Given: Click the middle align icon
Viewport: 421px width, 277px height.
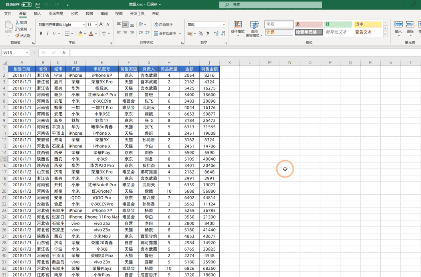Looking at the screenshot, I should 125,24.
